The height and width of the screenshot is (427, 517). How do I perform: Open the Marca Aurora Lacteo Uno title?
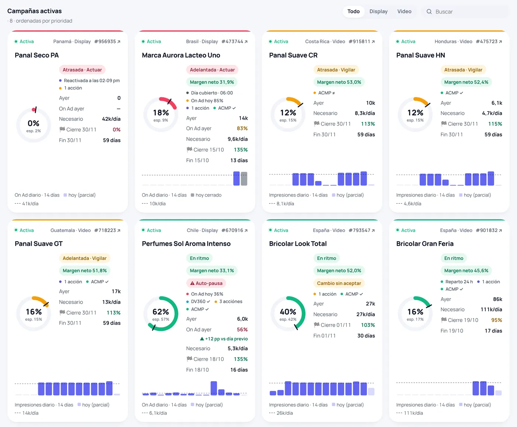click(181, 55)
